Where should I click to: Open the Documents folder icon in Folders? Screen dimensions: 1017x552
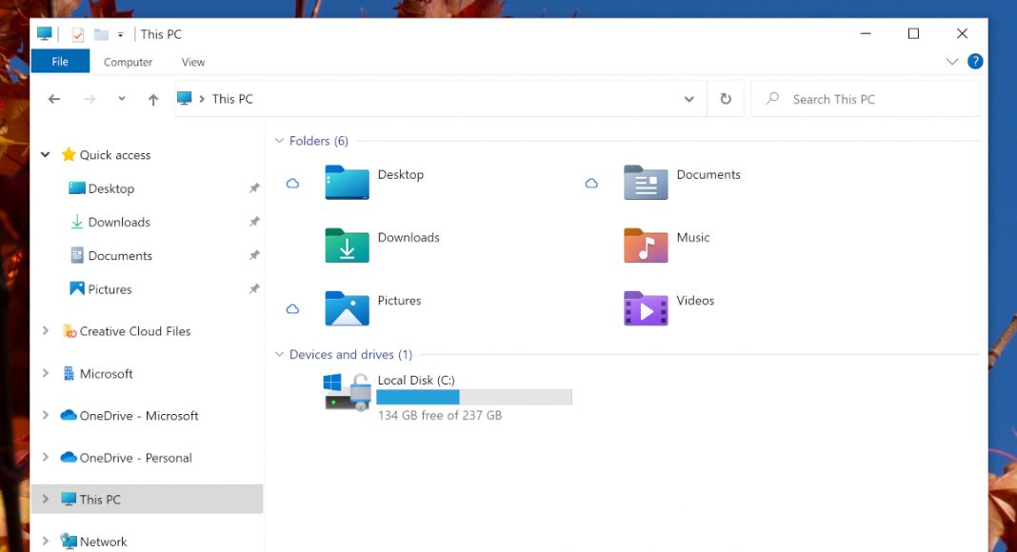pyautogui.click(x=646, y=182)
